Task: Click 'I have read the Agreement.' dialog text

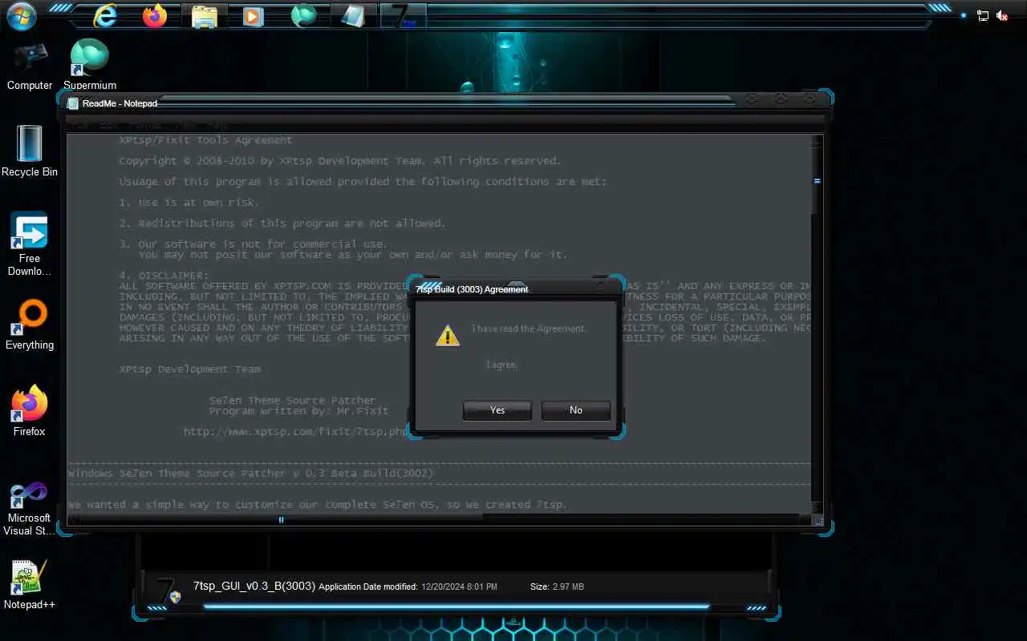Action: 529,329
